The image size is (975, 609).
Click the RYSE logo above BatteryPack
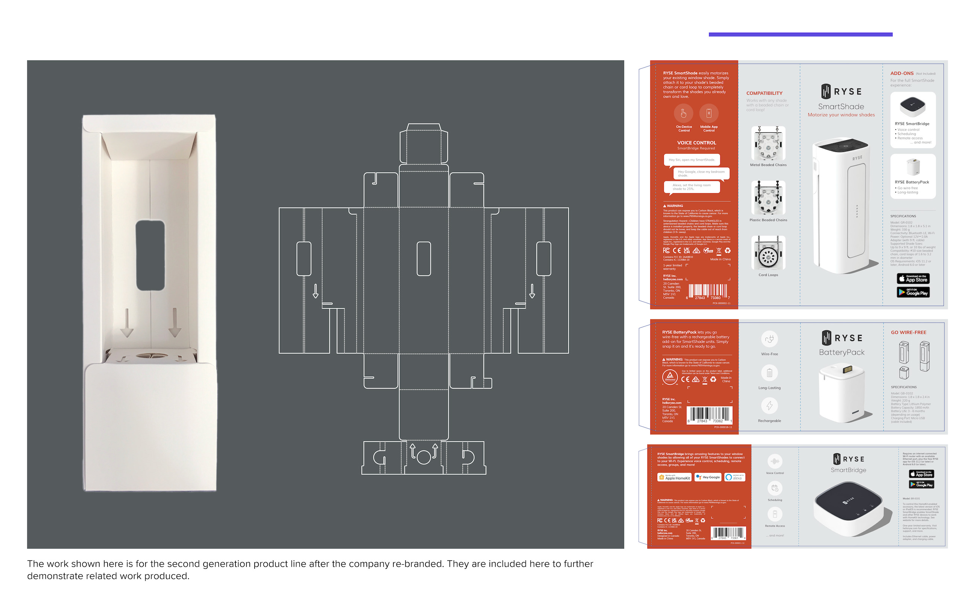click(x=842, y=338)
